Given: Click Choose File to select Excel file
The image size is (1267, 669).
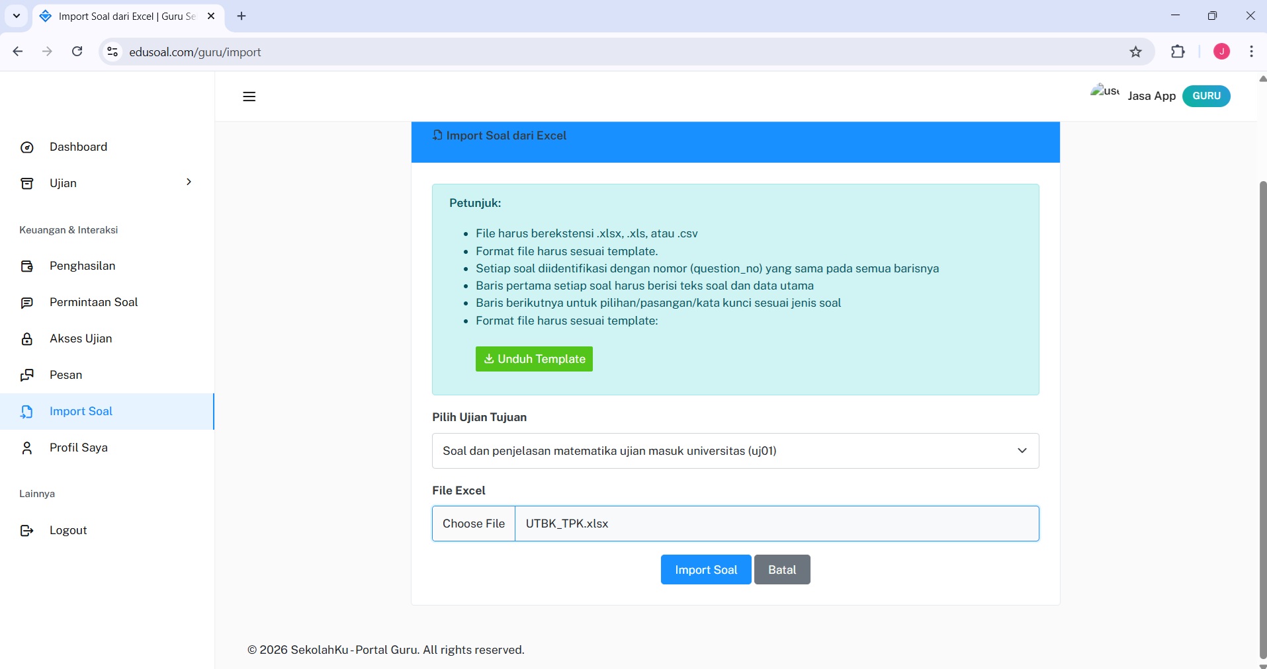Looking at the screenshot, I should 474,524.
